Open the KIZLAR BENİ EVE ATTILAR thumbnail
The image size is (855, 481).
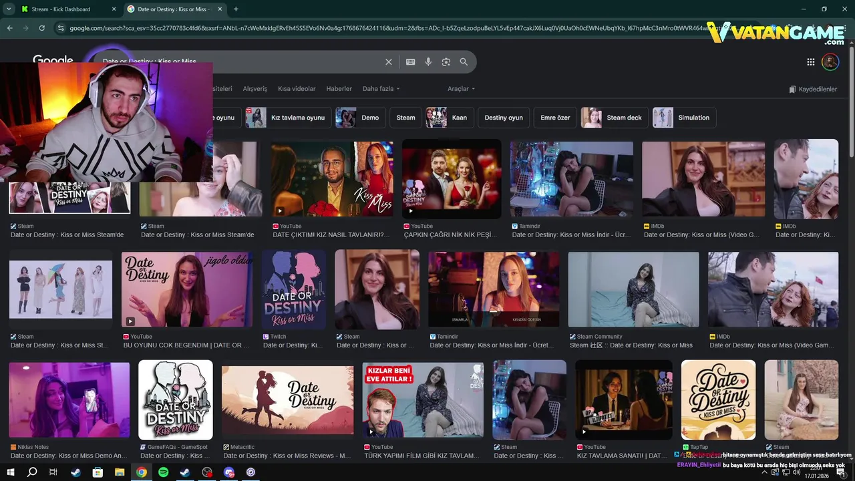click(x=423, y=400)
